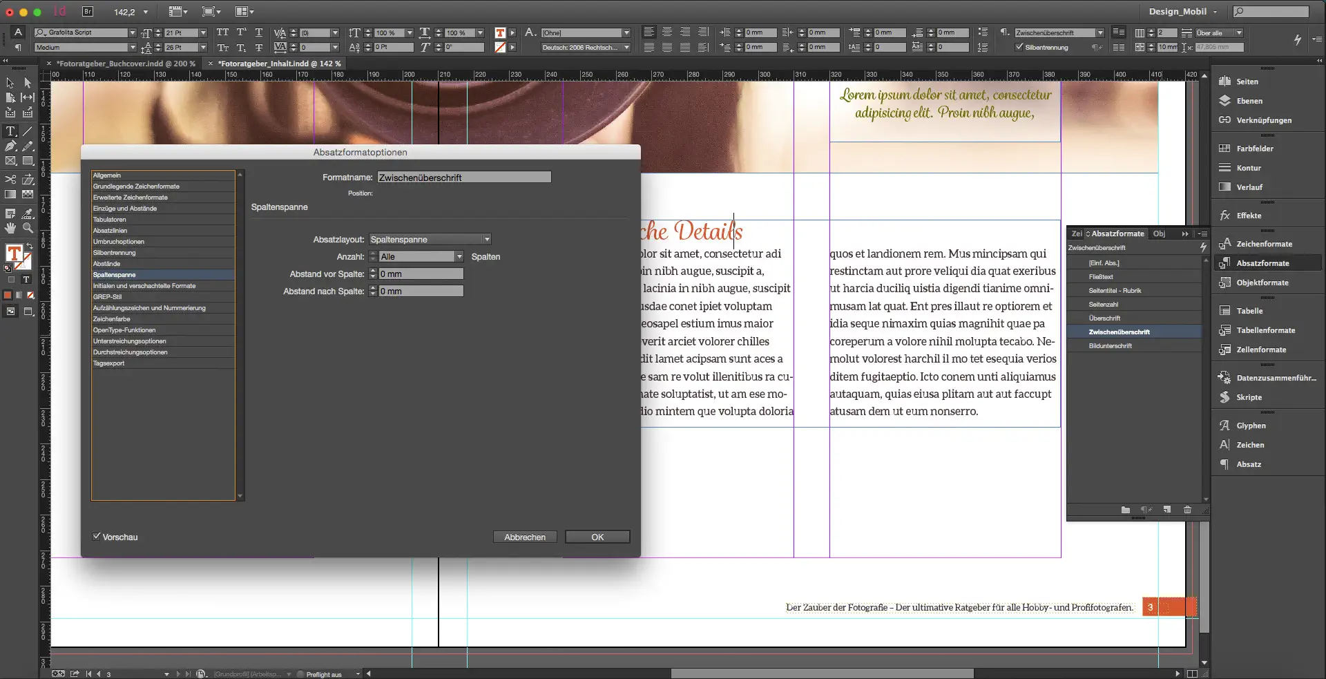Disable Silbentrennung in the control bar
The width and height of the screenshot is (1326, 679).
pos(1020,47)
